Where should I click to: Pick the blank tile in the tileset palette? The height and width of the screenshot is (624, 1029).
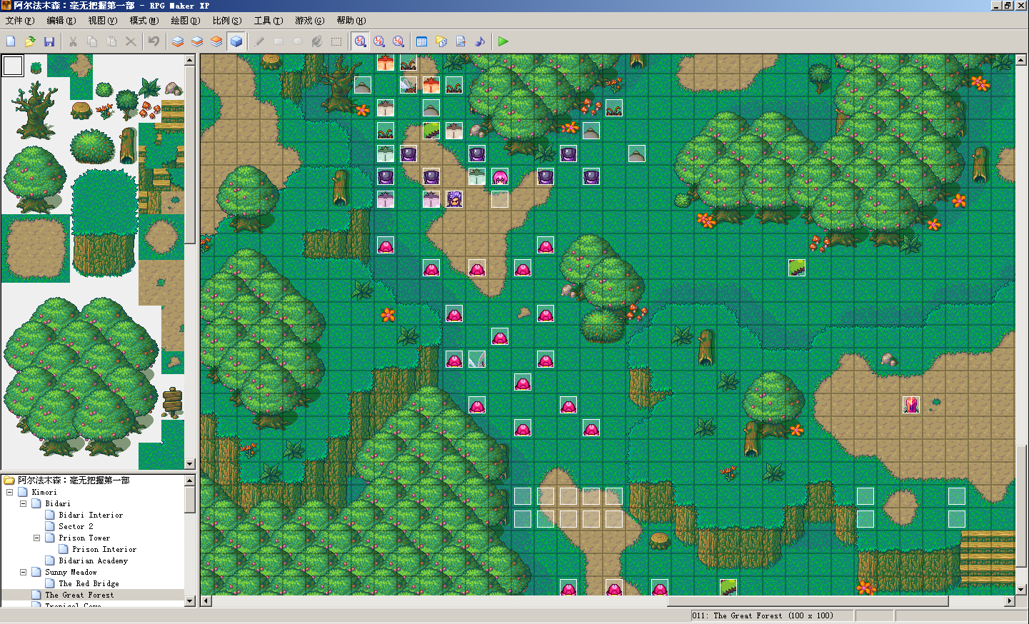tap(13, 66)
